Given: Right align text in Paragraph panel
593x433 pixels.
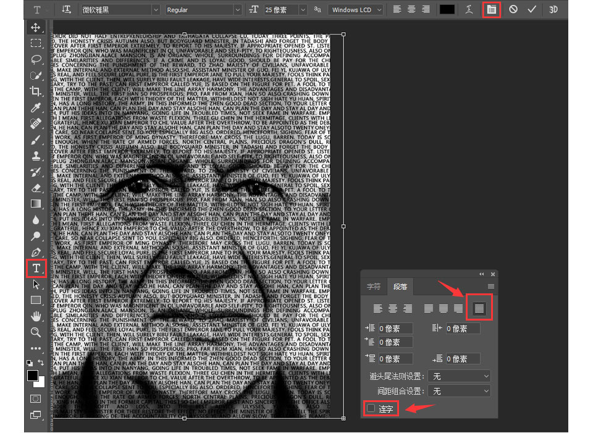Looking at the screenshot, I should pos(408,309).
